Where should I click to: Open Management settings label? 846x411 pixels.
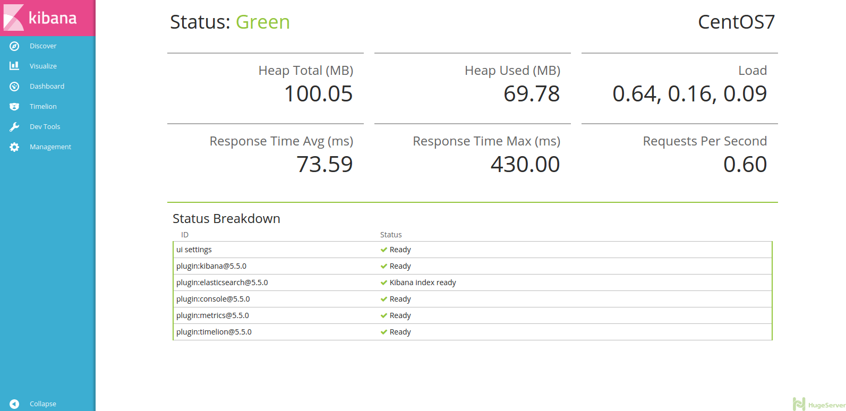(x=50, y=147)
